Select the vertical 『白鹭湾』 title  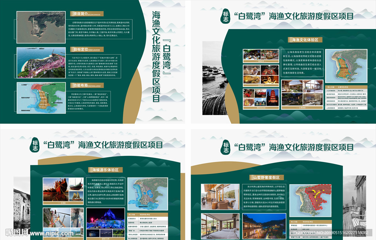pyautogui.click(x=166, y=57)
